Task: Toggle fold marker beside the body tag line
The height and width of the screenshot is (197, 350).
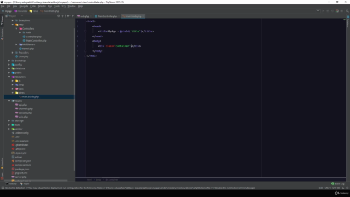Action: (x=85, y=41)
